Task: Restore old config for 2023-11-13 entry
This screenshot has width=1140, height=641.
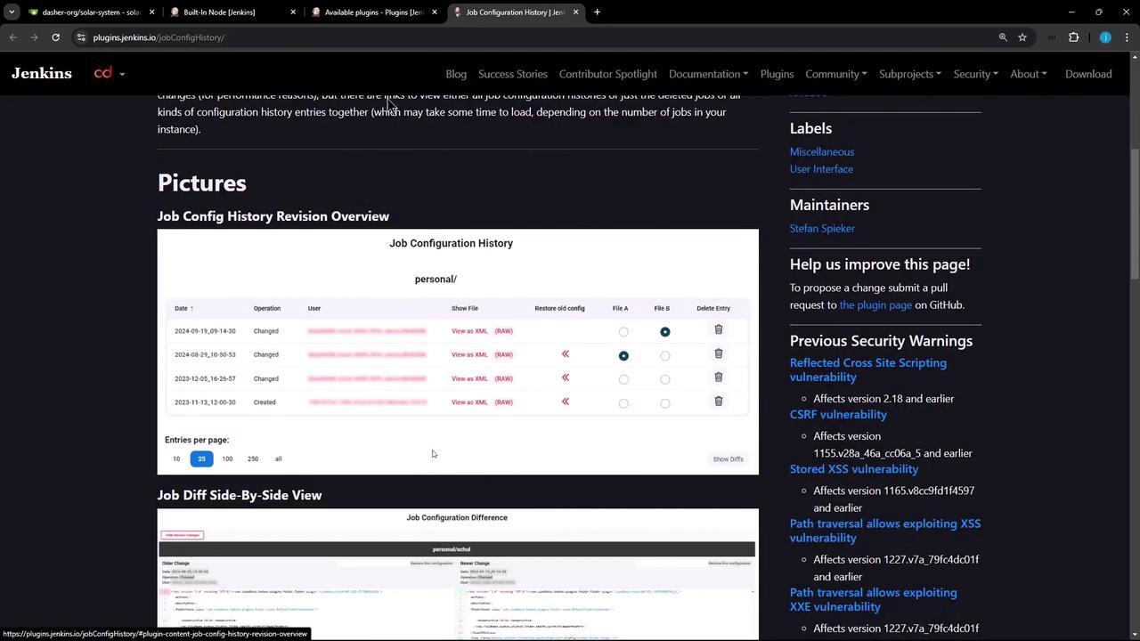Action: click(x=566, y=402)
